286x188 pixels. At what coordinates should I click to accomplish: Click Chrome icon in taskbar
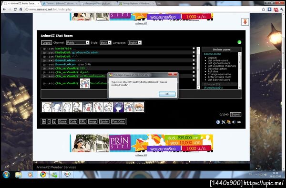coord(43,175)
